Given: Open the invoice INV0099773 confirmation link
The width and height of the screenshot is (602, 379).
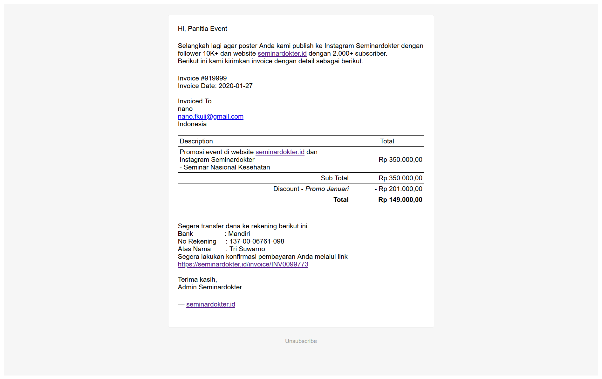Looking at the screenshot, I should click(x=243, y=264).
